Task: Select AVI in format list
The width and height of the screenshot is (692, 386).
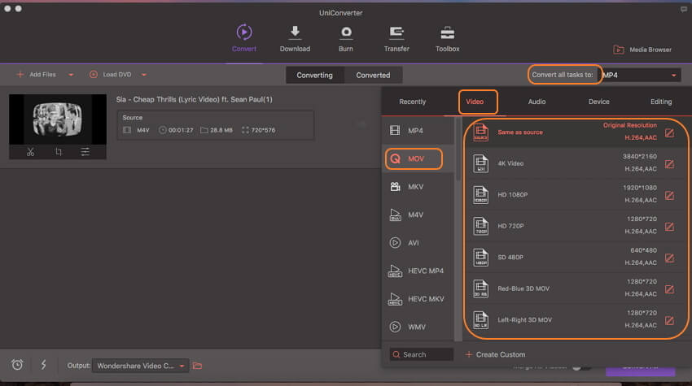Action: point(418,243)
